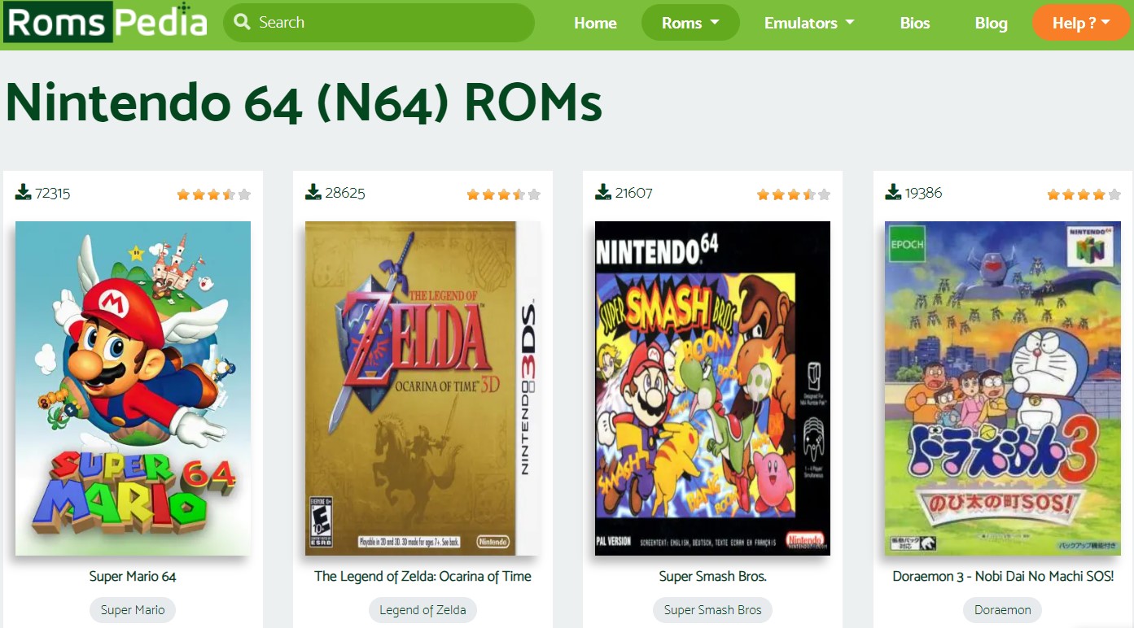
Task: Open the Roms dropdown menu
Action: 684,23
